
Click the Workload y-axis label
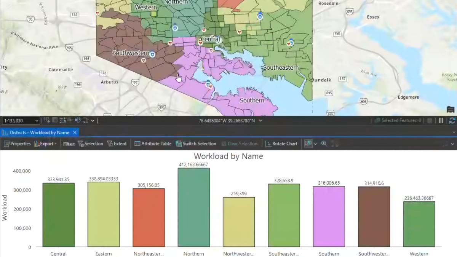[5, 208]
